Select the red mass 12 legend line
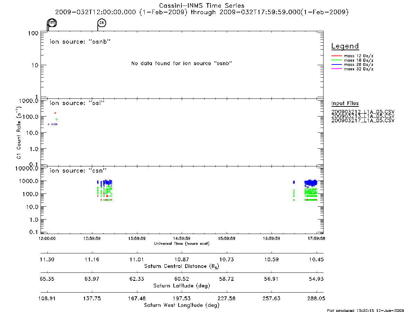 336,56
